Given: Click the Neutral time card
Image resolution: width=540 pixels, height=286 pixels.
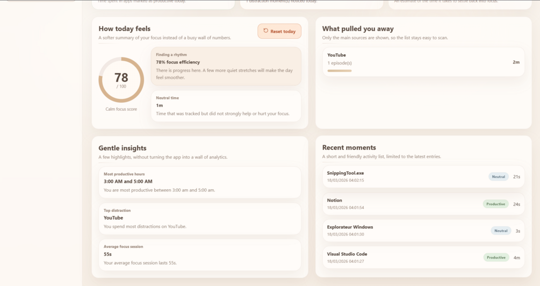Looking at the screenshot, I should tap(226, 106).
